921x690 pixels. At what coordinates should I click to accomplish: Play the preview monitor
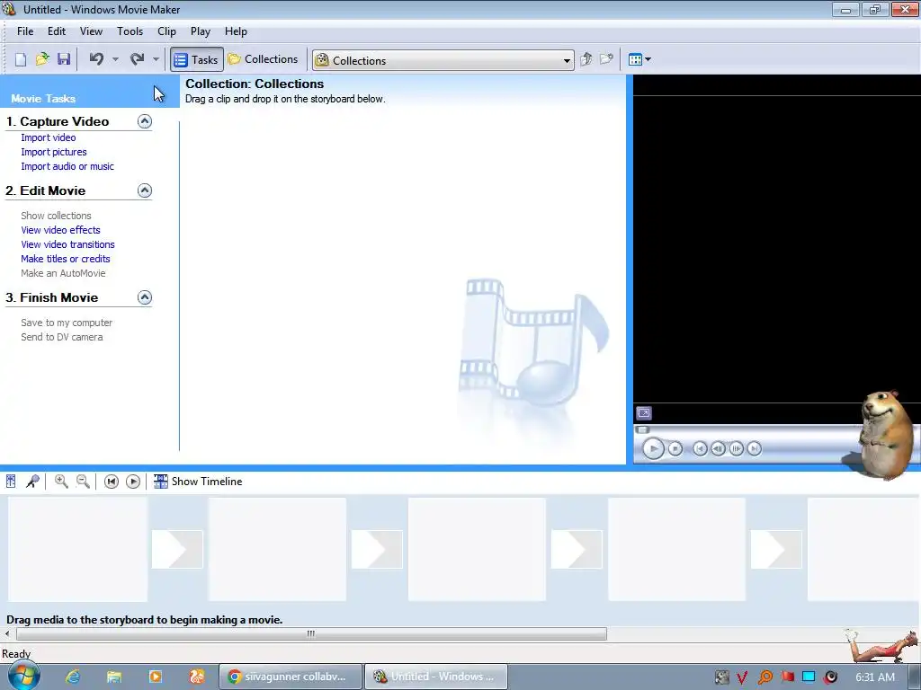653,449
